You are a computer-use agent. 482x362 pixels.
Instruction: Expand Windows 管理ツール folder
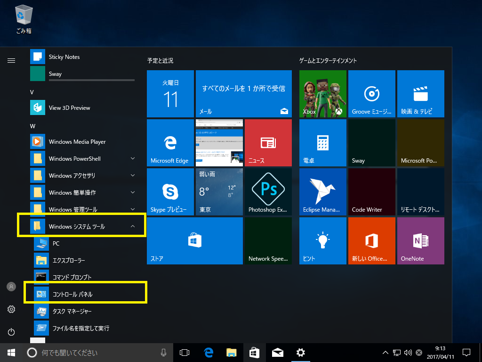82,209
